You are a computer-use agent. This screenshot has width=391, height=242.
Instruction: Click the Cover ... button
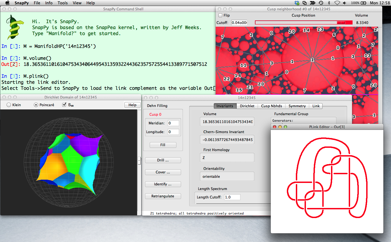coord(163,172)
